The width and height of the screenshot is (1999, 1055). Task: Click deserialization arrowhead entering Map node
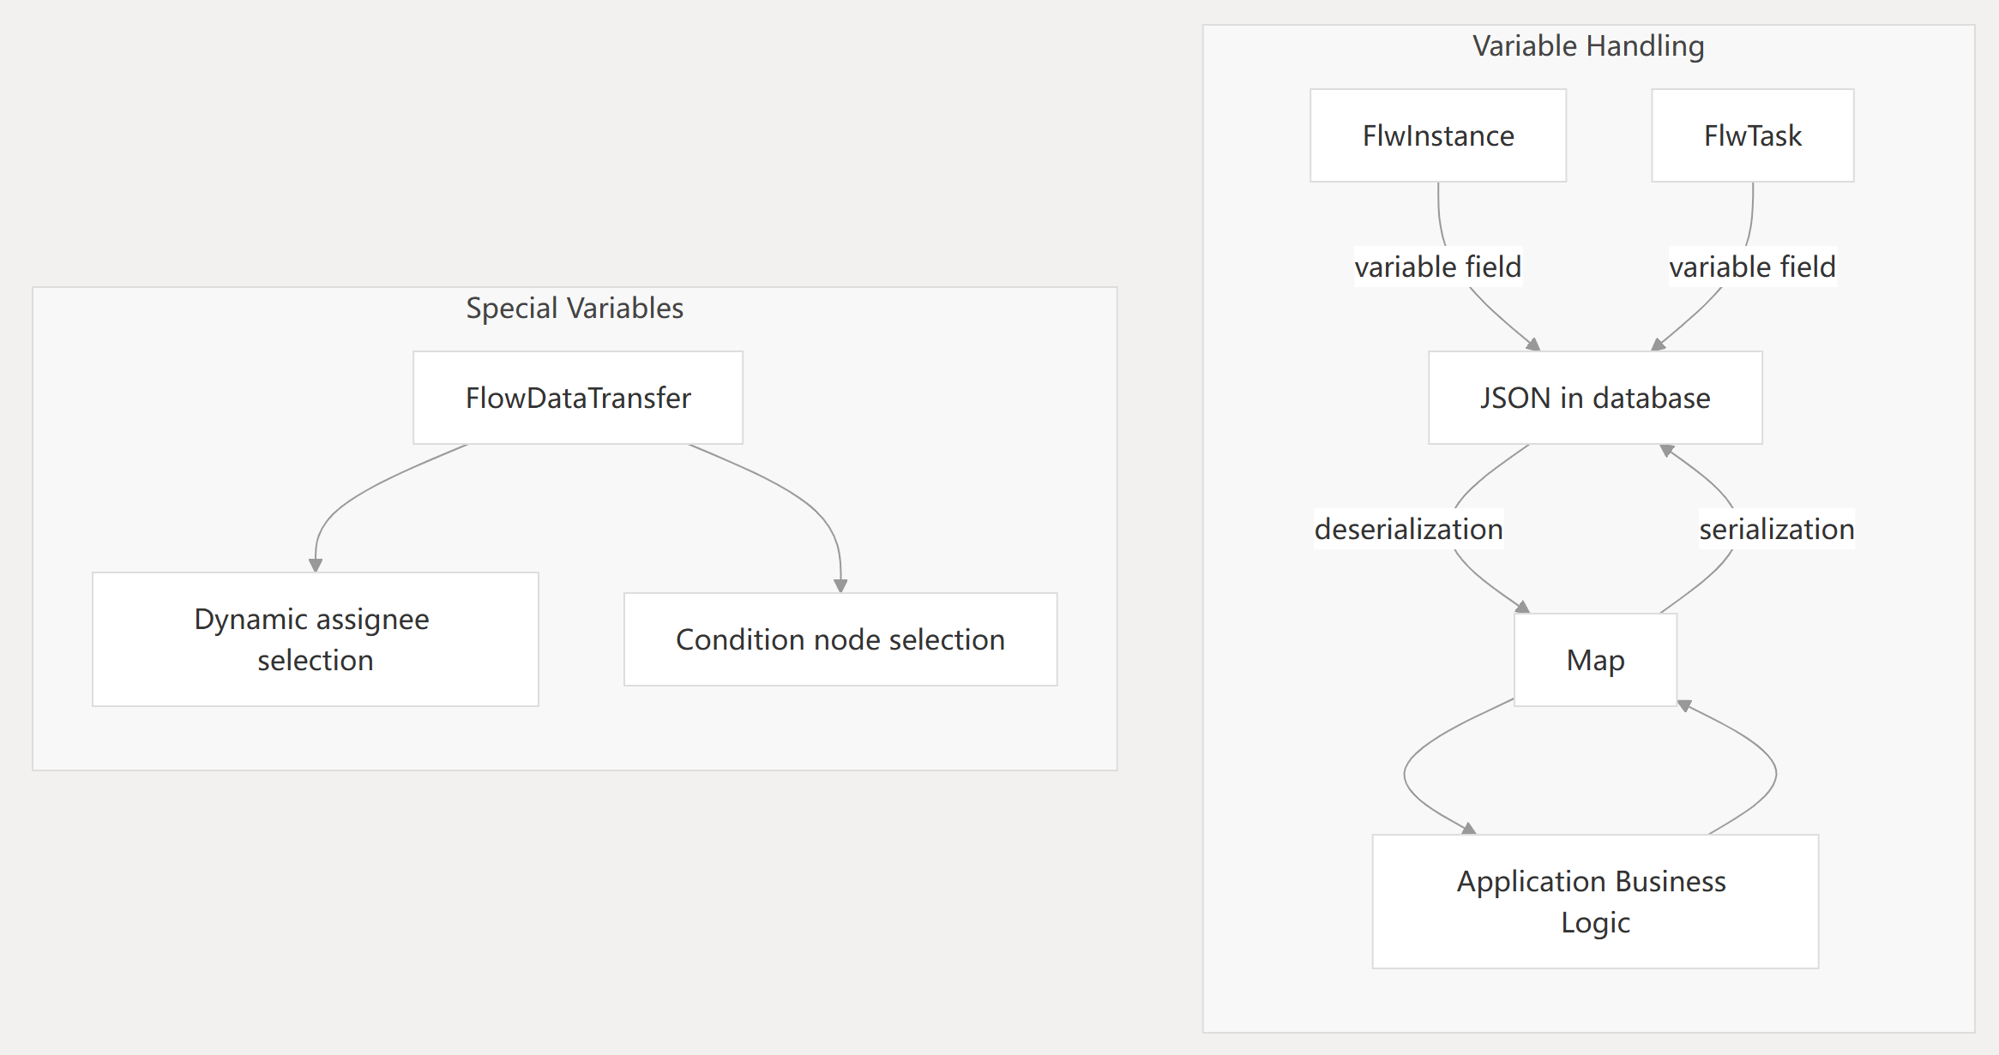(x=1523, y=607)
